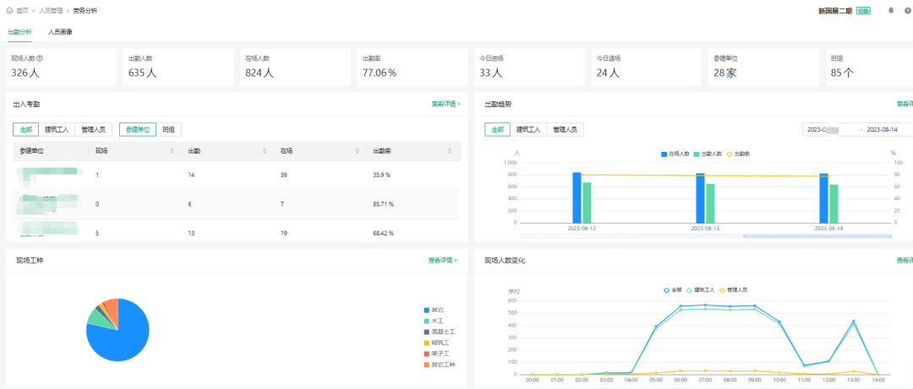Toggle 砌筑工 legend in pie chart

click(x=437, y=343)
